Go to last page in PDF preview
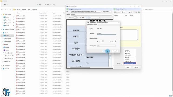Screen dimensions: 173x97 (83, 17)
